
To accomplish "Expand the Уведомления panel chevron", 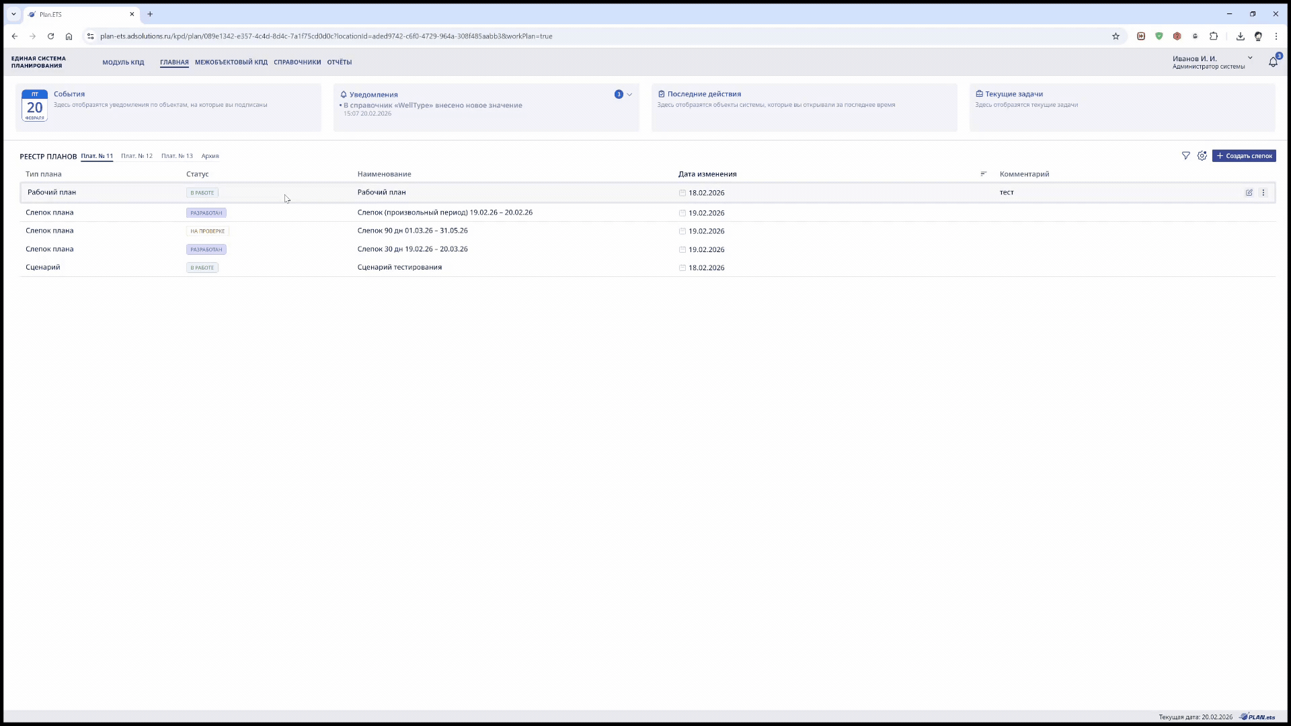I will click(629, 95).
